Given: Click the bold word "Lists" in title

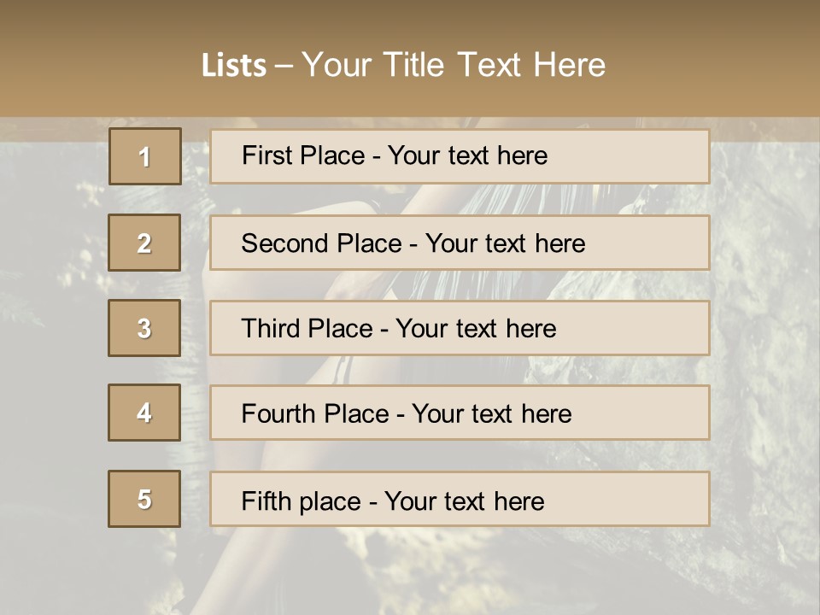Looking at the screenshot, I should [234, 65].
